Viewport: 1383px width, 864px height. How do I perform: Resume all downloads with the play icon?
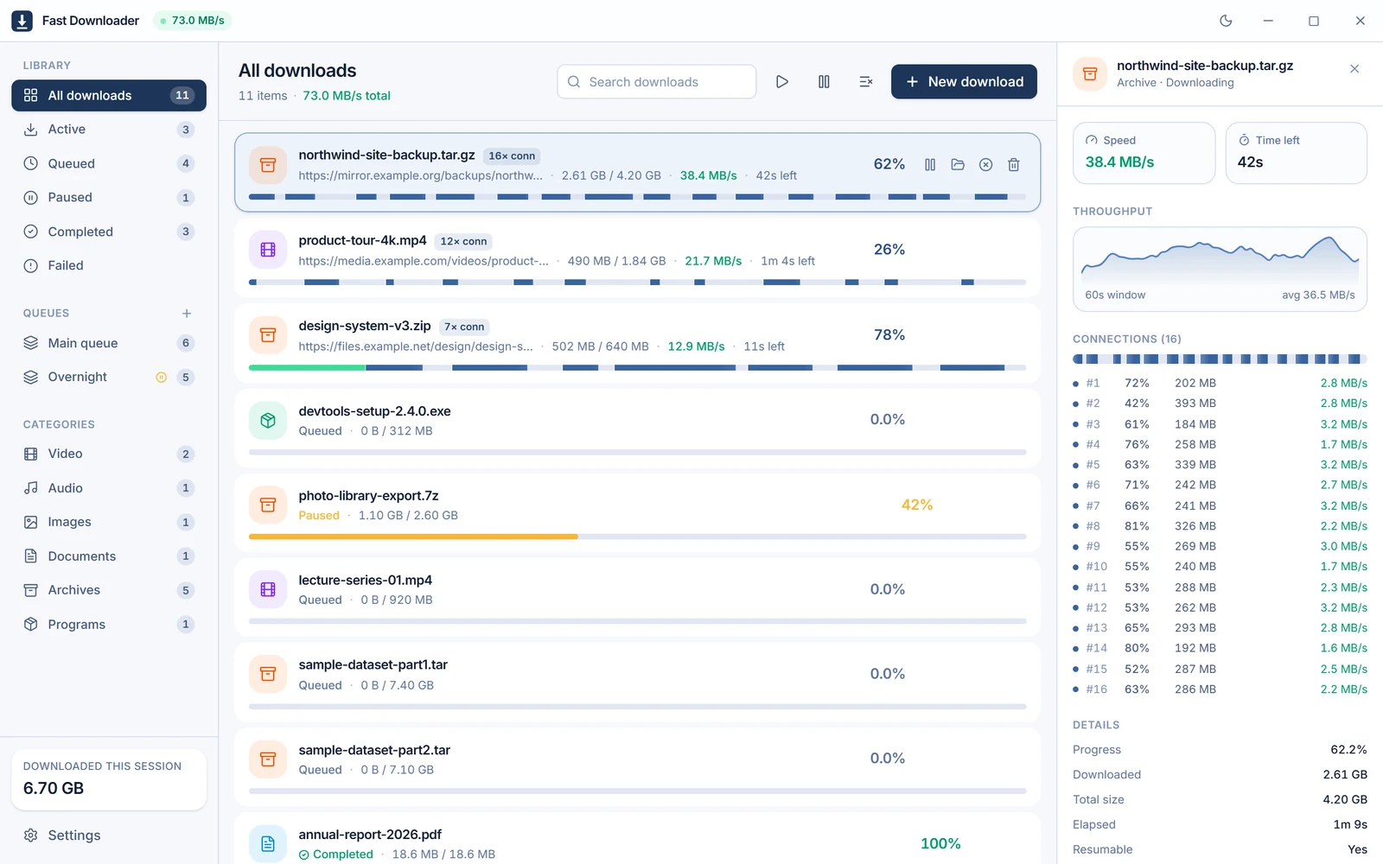coord(782,82)
